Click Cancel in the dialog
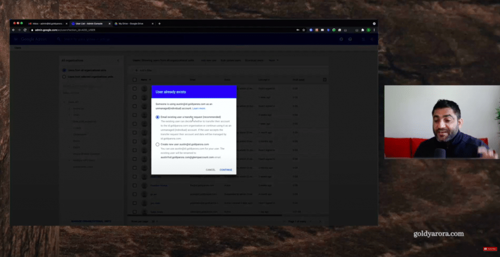Image resolution: width=500 pixels, height=257 pixels. pos(211,170)
